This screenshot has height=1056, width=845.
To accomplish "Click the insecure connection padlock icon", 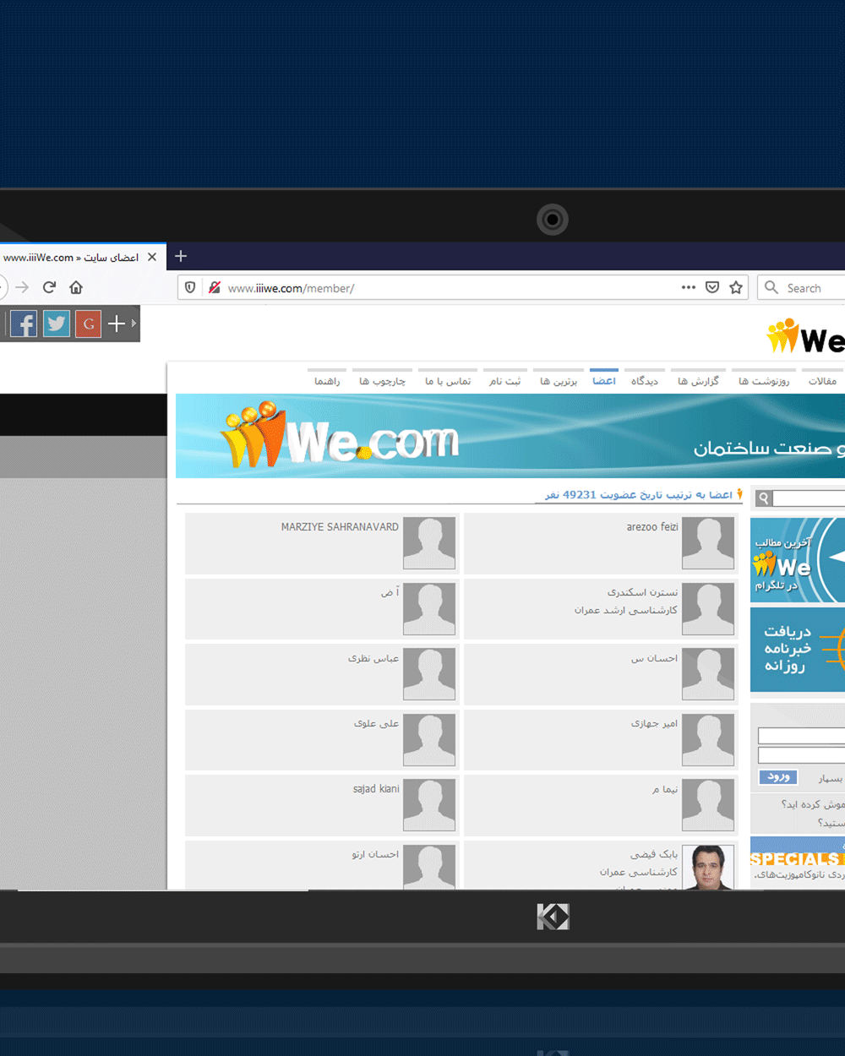I will coord(215,287).
